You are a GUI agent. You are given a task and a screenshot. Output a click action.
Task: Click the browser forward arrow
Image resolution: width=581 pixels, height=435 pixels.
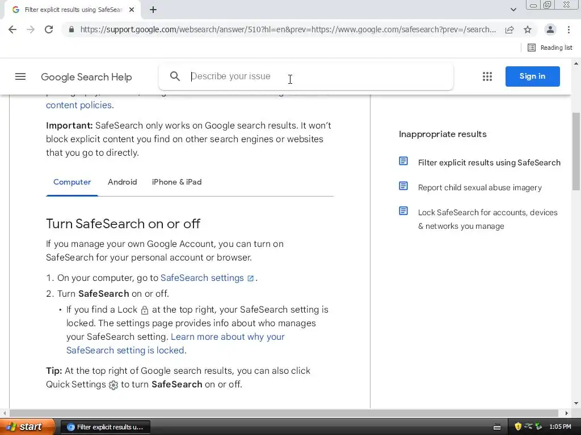[31, 29]
